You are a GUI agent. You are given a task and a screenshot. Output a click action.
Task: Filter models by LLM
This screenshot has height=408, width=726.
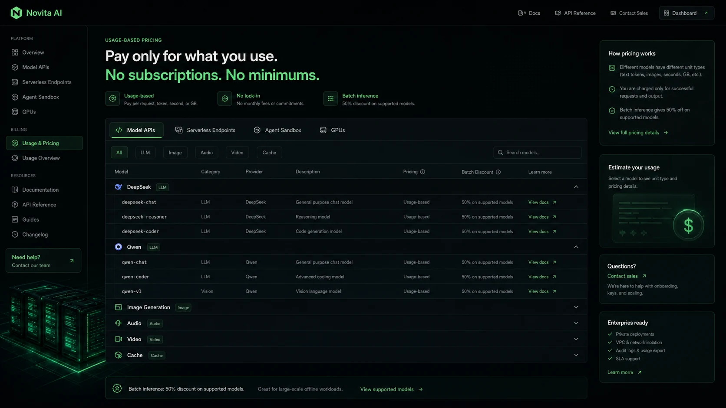145,153
